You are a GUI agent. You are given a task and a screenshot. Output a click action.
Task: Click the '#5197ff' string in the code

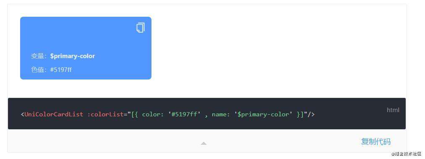point(184,114)
